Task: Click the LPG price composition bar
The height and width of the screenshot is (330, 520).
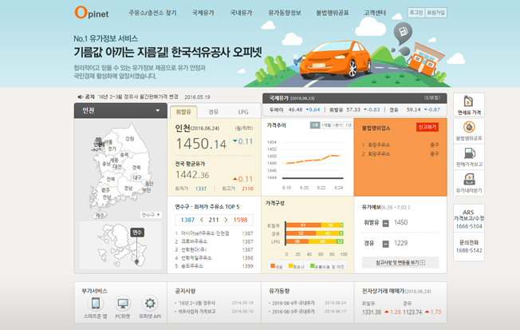Action: tap(314, 241)
